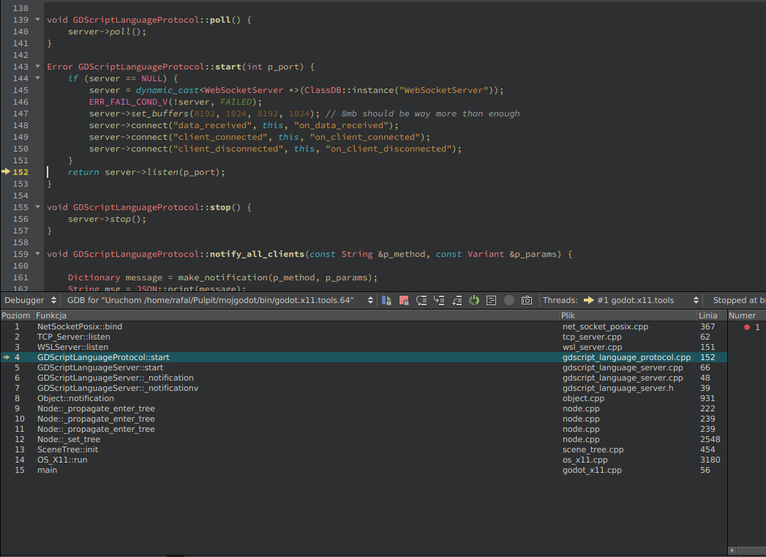766x557 pixels.
Task: Take a snapshot with the camera icon
Action: pos(527,301)
